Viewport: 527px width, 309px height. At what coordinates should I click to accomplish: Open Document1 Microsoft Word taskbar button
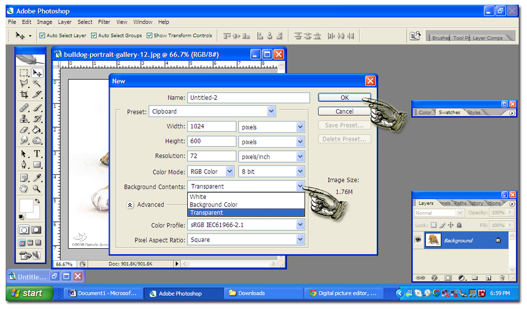pos(103,293)
